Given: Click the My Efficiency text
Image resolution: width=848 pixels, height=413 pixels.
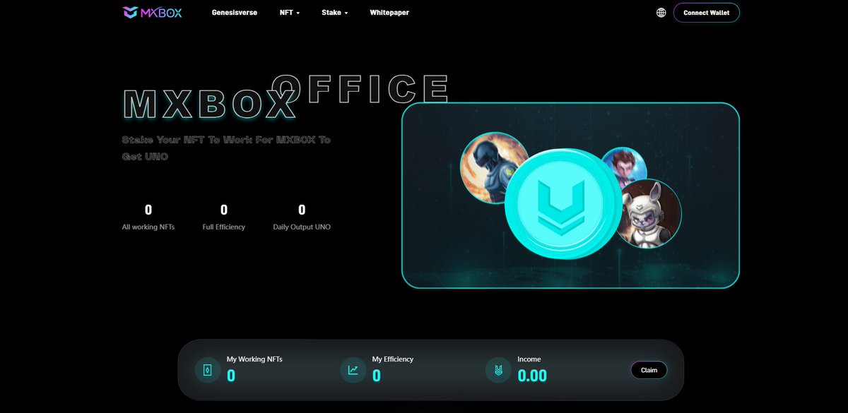Looking at the screenshot, I should point(393,359).
